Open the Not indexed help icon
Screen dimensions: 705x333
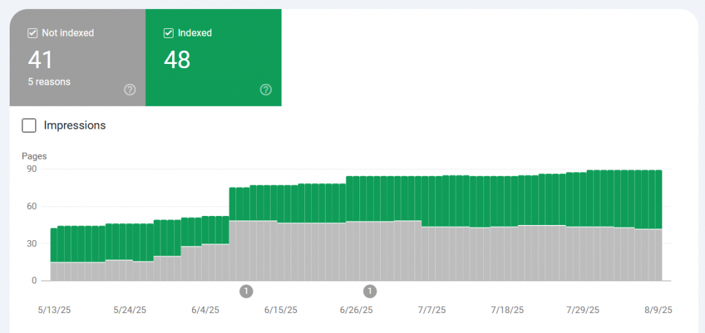pyautogui.click(x=129, y=90)
